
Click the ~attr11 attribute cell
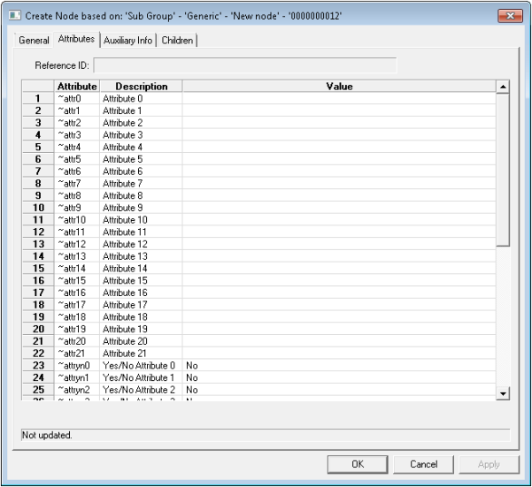point(77,232)
